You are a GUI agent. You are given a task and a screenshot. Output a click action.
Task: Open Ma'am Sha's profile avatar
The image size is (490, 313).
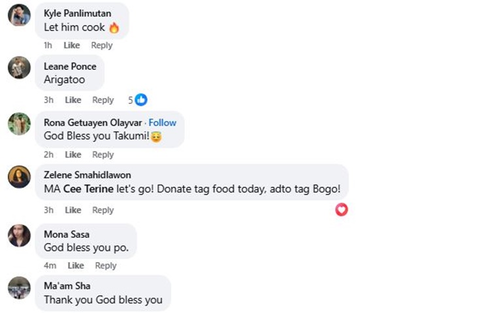tap(19, 288)
